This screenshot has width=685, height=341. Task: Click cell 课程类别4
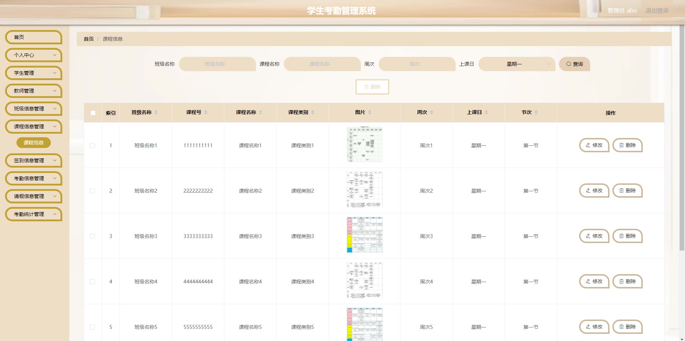[x=302, y=282]
